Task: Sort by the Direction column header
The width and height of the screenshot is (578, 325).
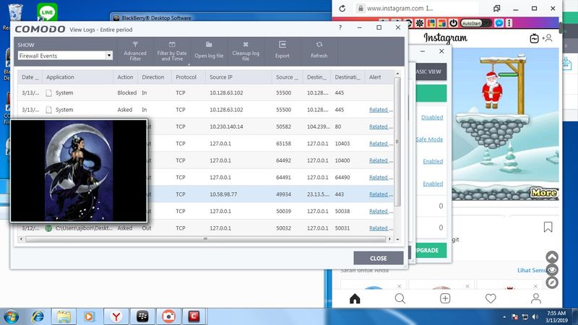Action: [x=154, y=77]
